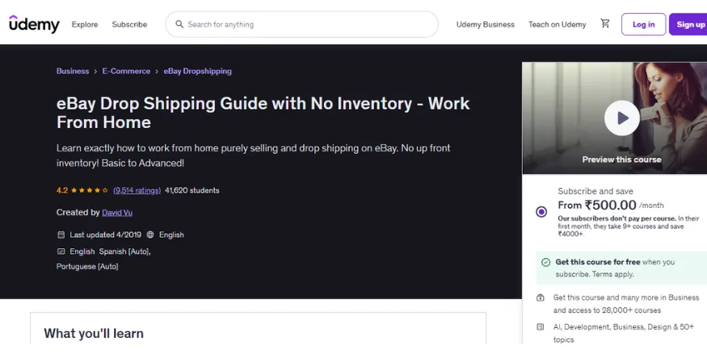Viewport: 707px width, 353px height.
Task: Go to Business breadcrumb
Action: point(73,71)
